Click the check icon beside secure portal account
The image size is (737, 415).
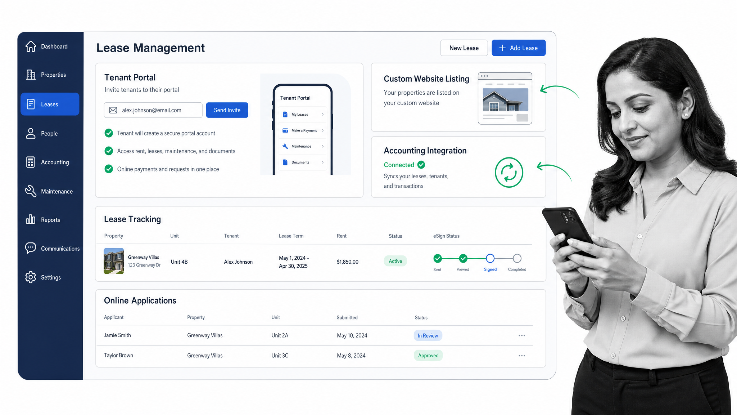click(x=109, y=133)
